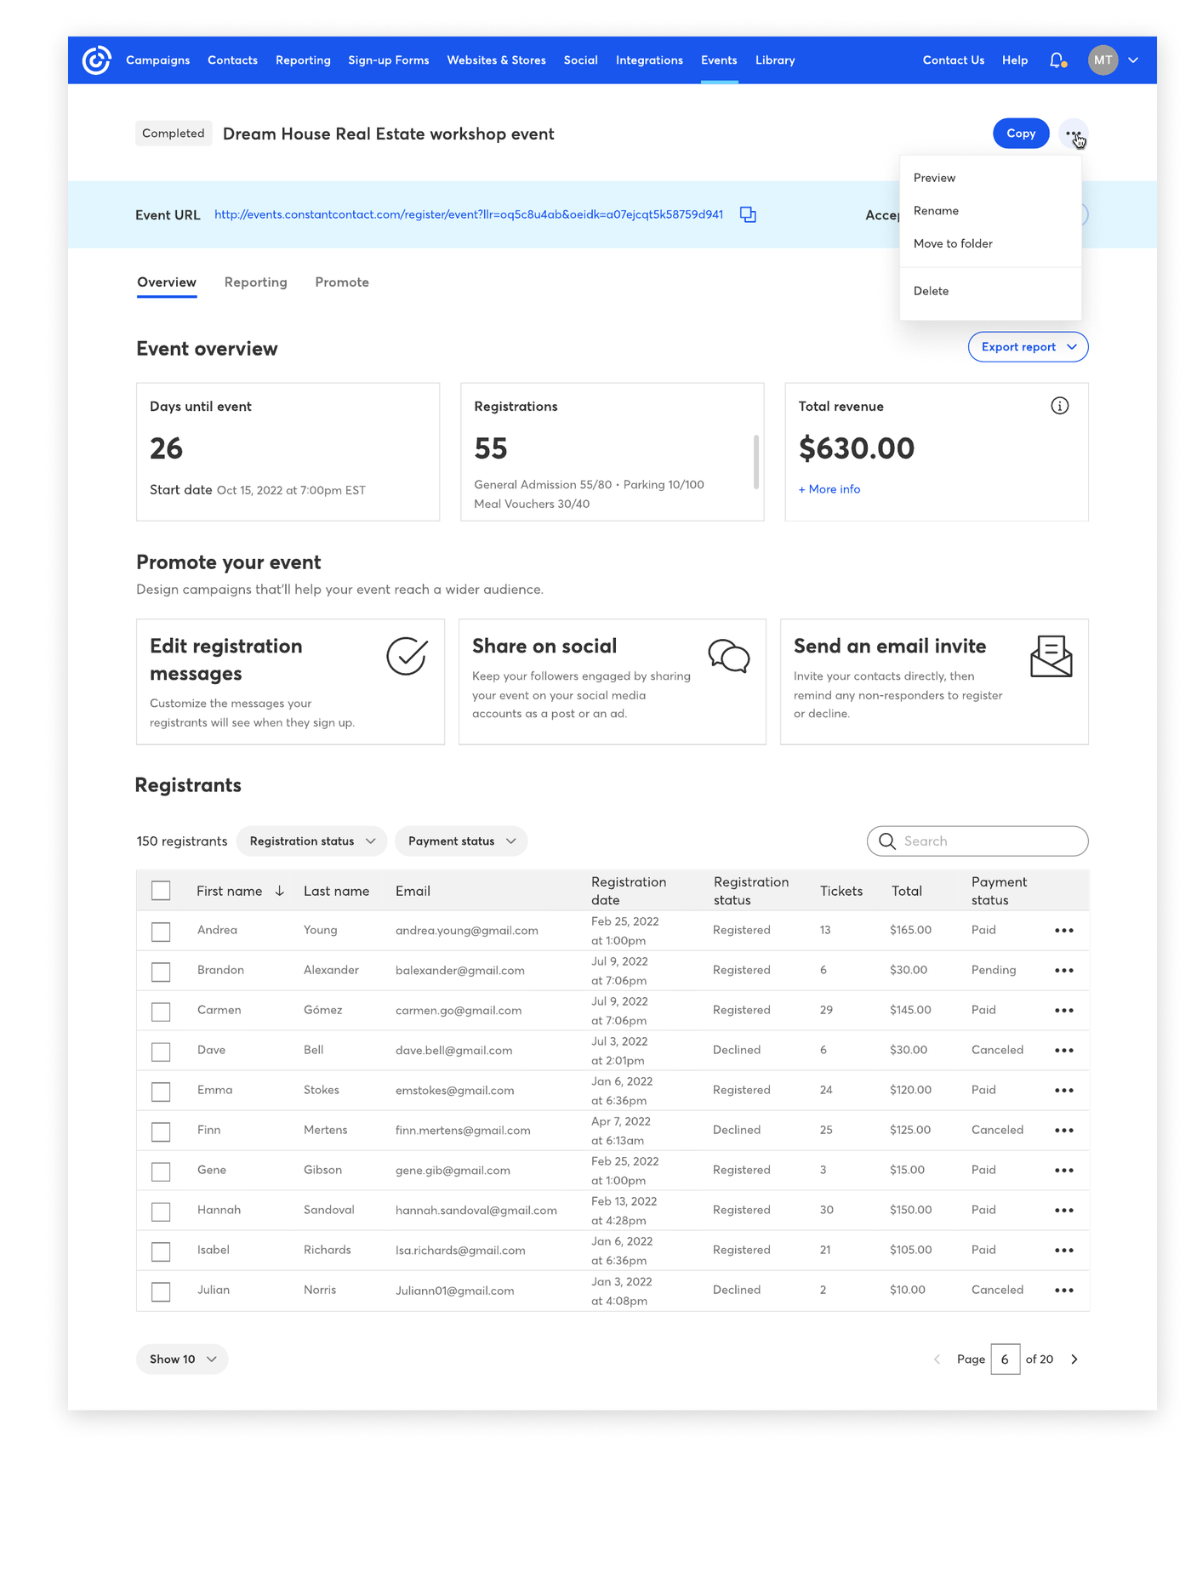Expand the account menu chevron
This screenshot has width=1191, height=1579.
1133,60
